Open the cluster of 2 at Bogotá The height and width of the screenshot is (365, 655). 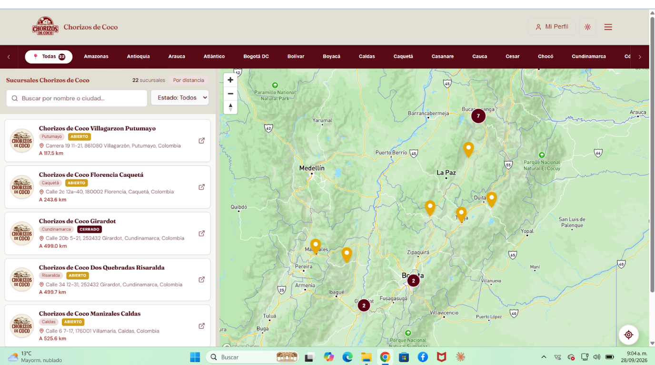[413, 281]
